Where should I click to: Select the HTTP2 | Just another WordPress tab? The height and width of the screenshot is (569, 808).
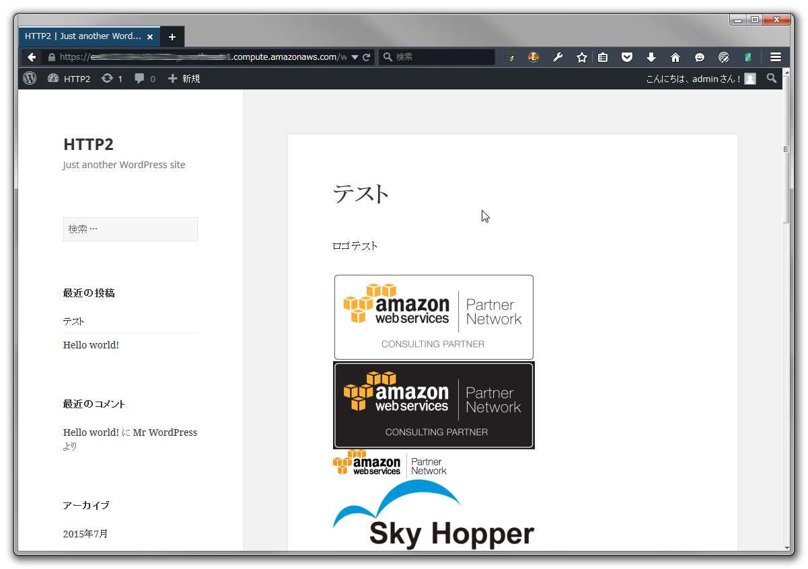point(90,36)
